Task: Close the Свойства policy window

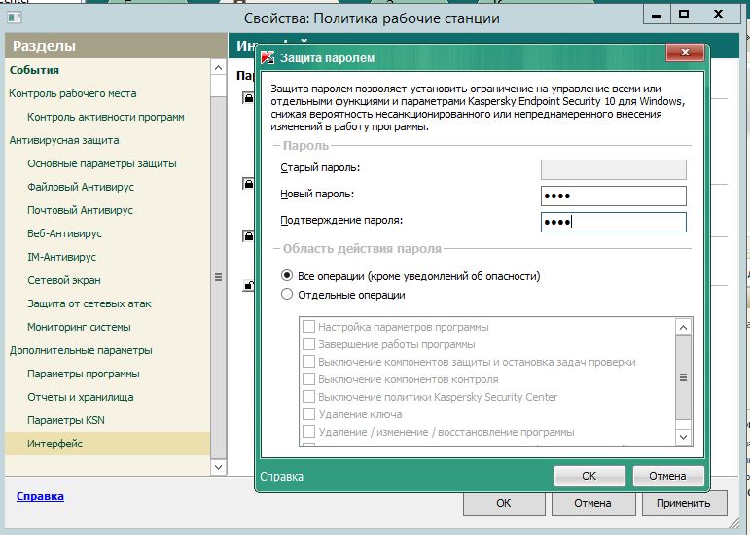Action: pos(718,15)
